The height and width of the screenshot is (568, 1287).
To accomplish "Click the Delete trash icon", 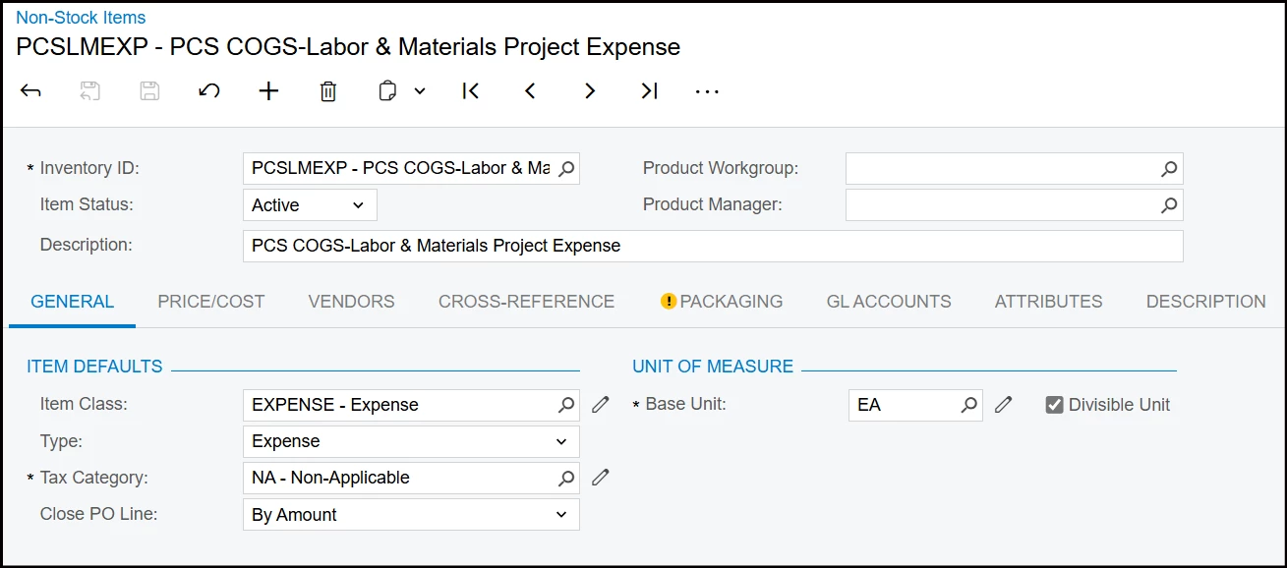I will pos(328,91).
